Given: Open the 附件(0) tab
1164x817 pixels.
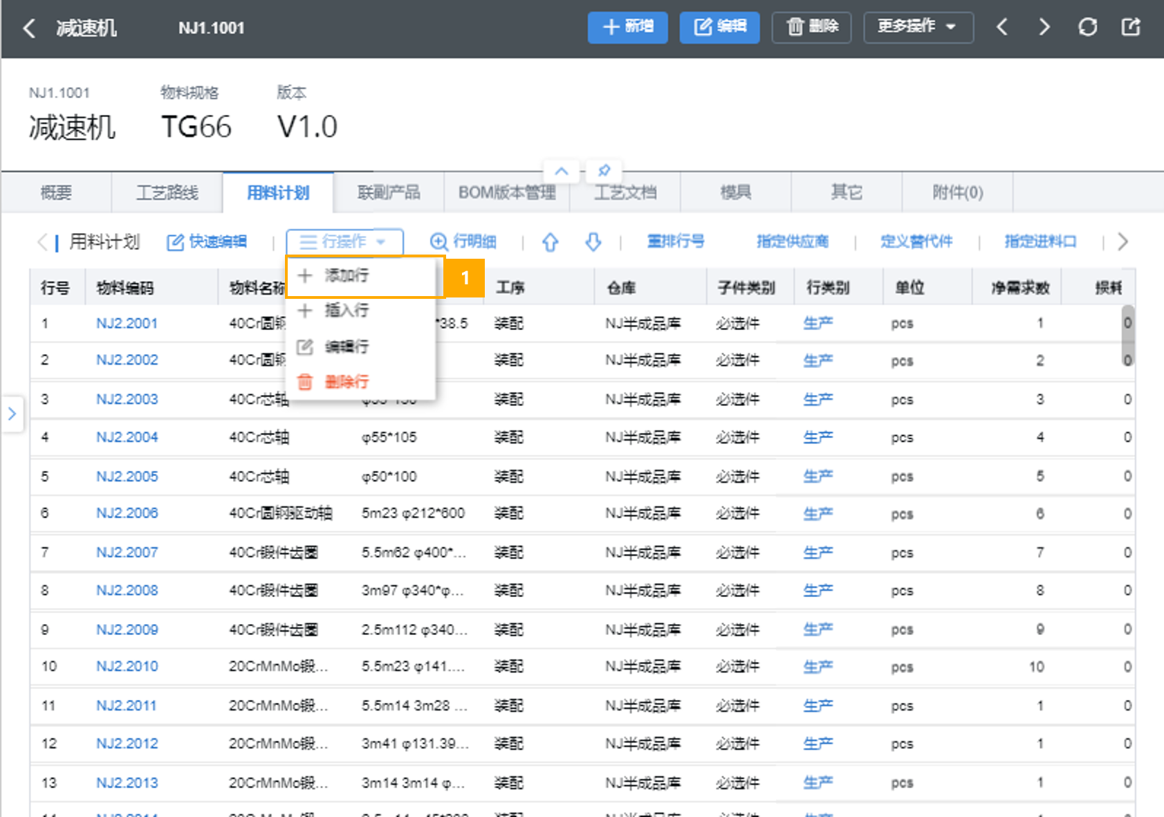Looking at the screenshot, I should [x=958, y=192].
